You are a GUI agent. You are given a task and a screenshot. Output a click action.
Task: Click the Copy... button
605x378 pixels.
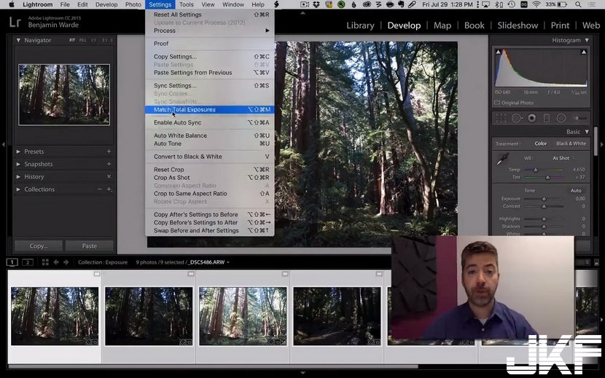39,246
